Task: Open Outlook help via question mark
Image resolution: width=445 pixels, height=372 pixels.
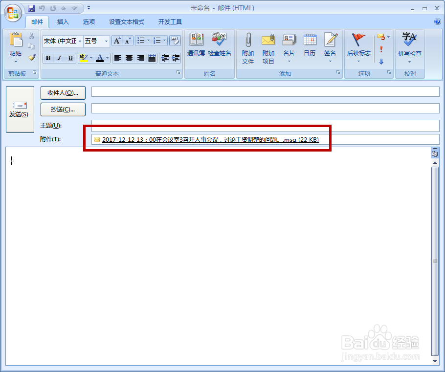Action: coord(437,22)
